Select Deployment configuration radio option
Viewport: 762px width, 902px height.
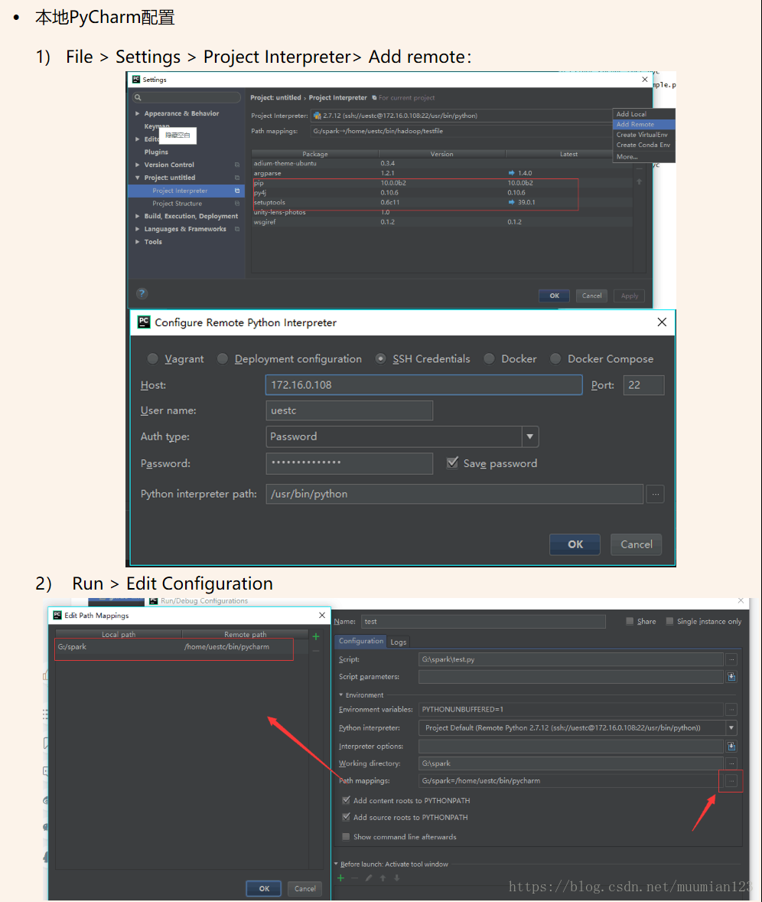coord(223,359)
